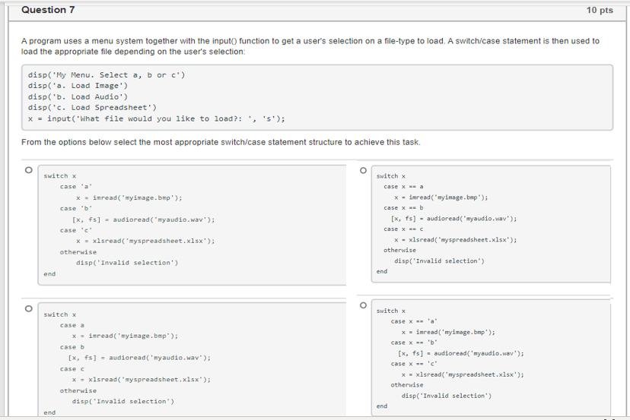Image resolution: width=630 pixels, height=420 pixels.
Task: Select the radio button for the case a (unquoted) option
Action: click(28, 309)
